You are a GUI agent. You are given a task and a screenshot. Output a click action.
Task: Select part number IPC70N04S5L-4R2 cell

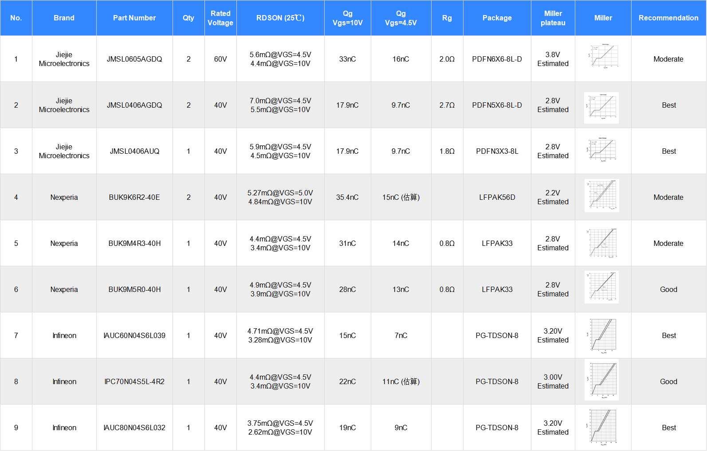134,381
